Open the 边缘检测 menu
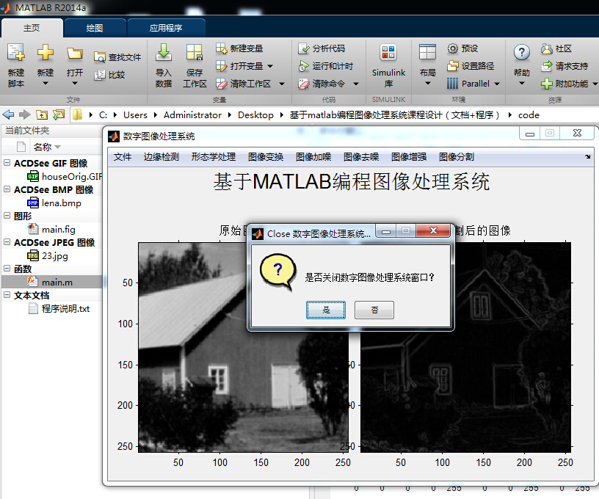The height and width of the screenshot is (499, 599). pos(161,157)
